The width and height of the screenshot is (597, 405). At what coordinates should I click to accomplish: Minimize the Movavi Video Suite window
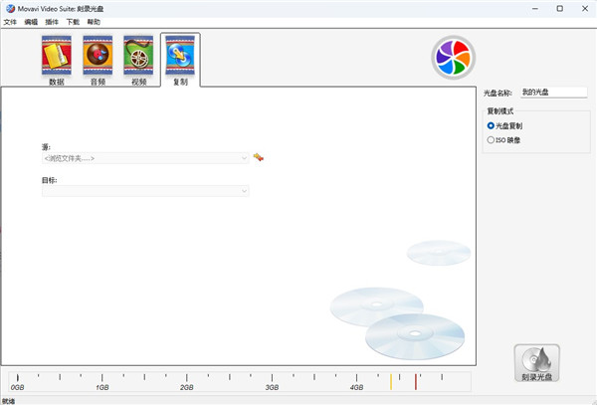point(535,8)
